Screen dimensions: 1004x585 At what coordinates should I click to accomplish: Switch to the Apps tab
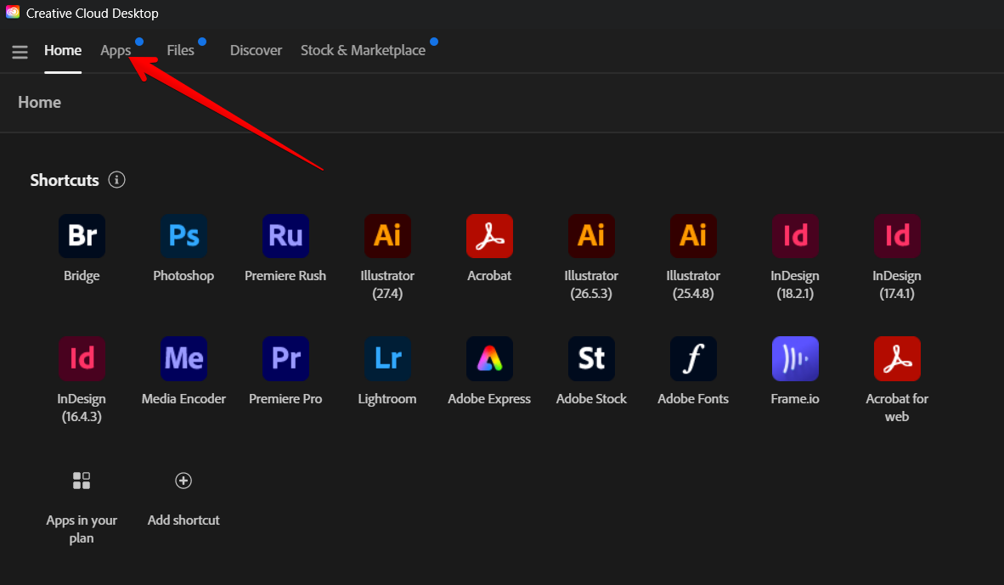116,50
